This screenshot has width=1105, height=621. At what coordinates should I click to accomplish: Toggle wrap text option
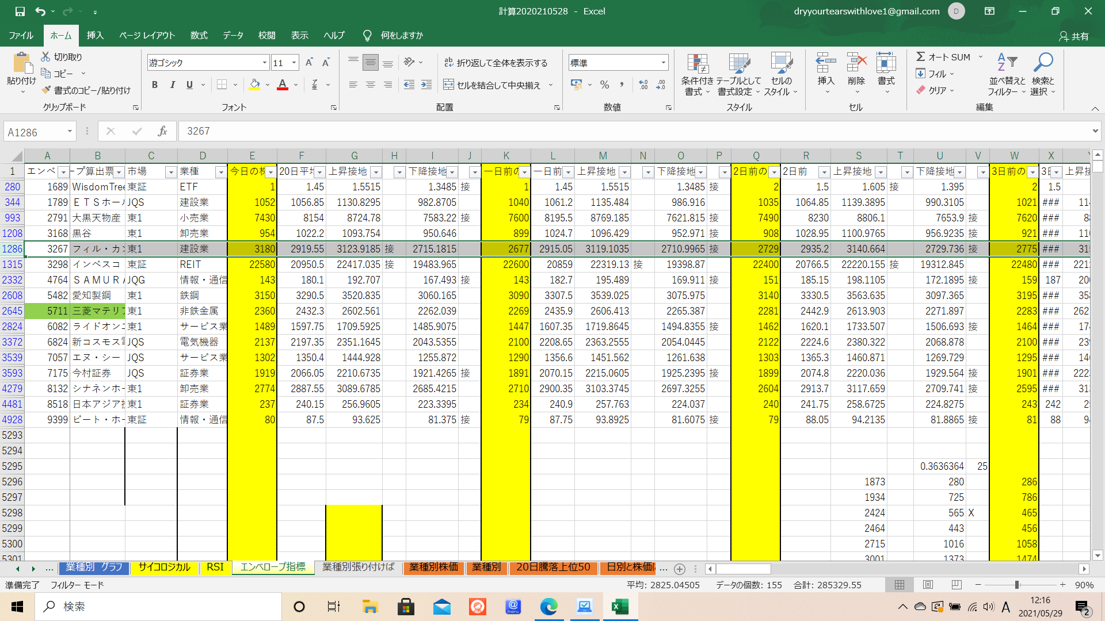[496, 63]
